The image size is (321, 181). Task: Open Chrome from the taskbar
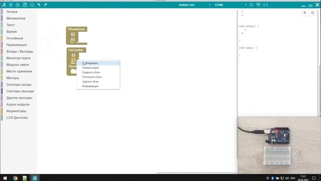[15, 178]
